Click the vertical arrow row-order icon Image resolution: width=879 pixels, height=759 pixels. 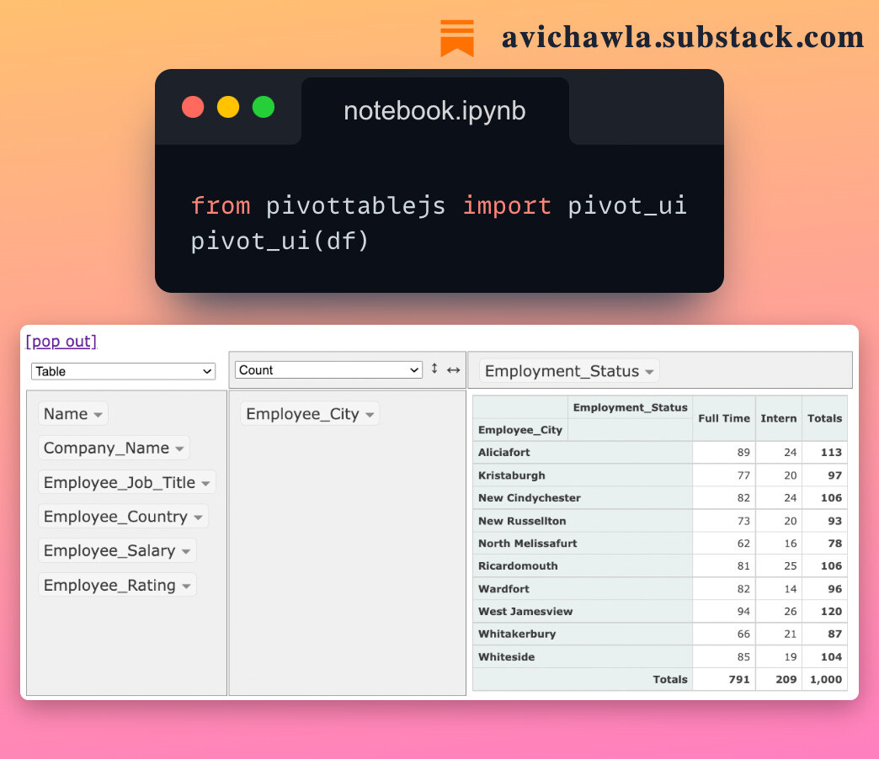434,369
